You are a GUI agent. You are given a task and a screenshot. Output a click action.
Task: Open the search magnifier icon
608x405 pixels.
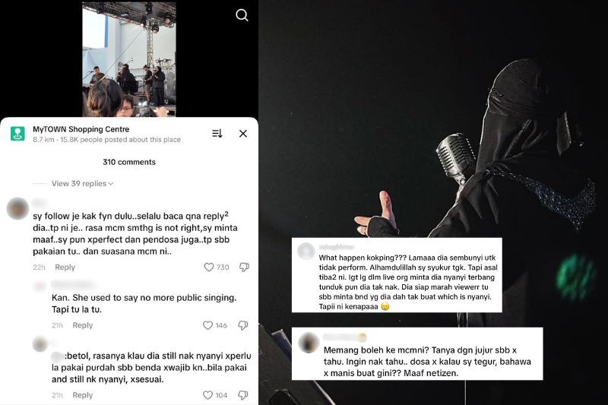[242, 15]
